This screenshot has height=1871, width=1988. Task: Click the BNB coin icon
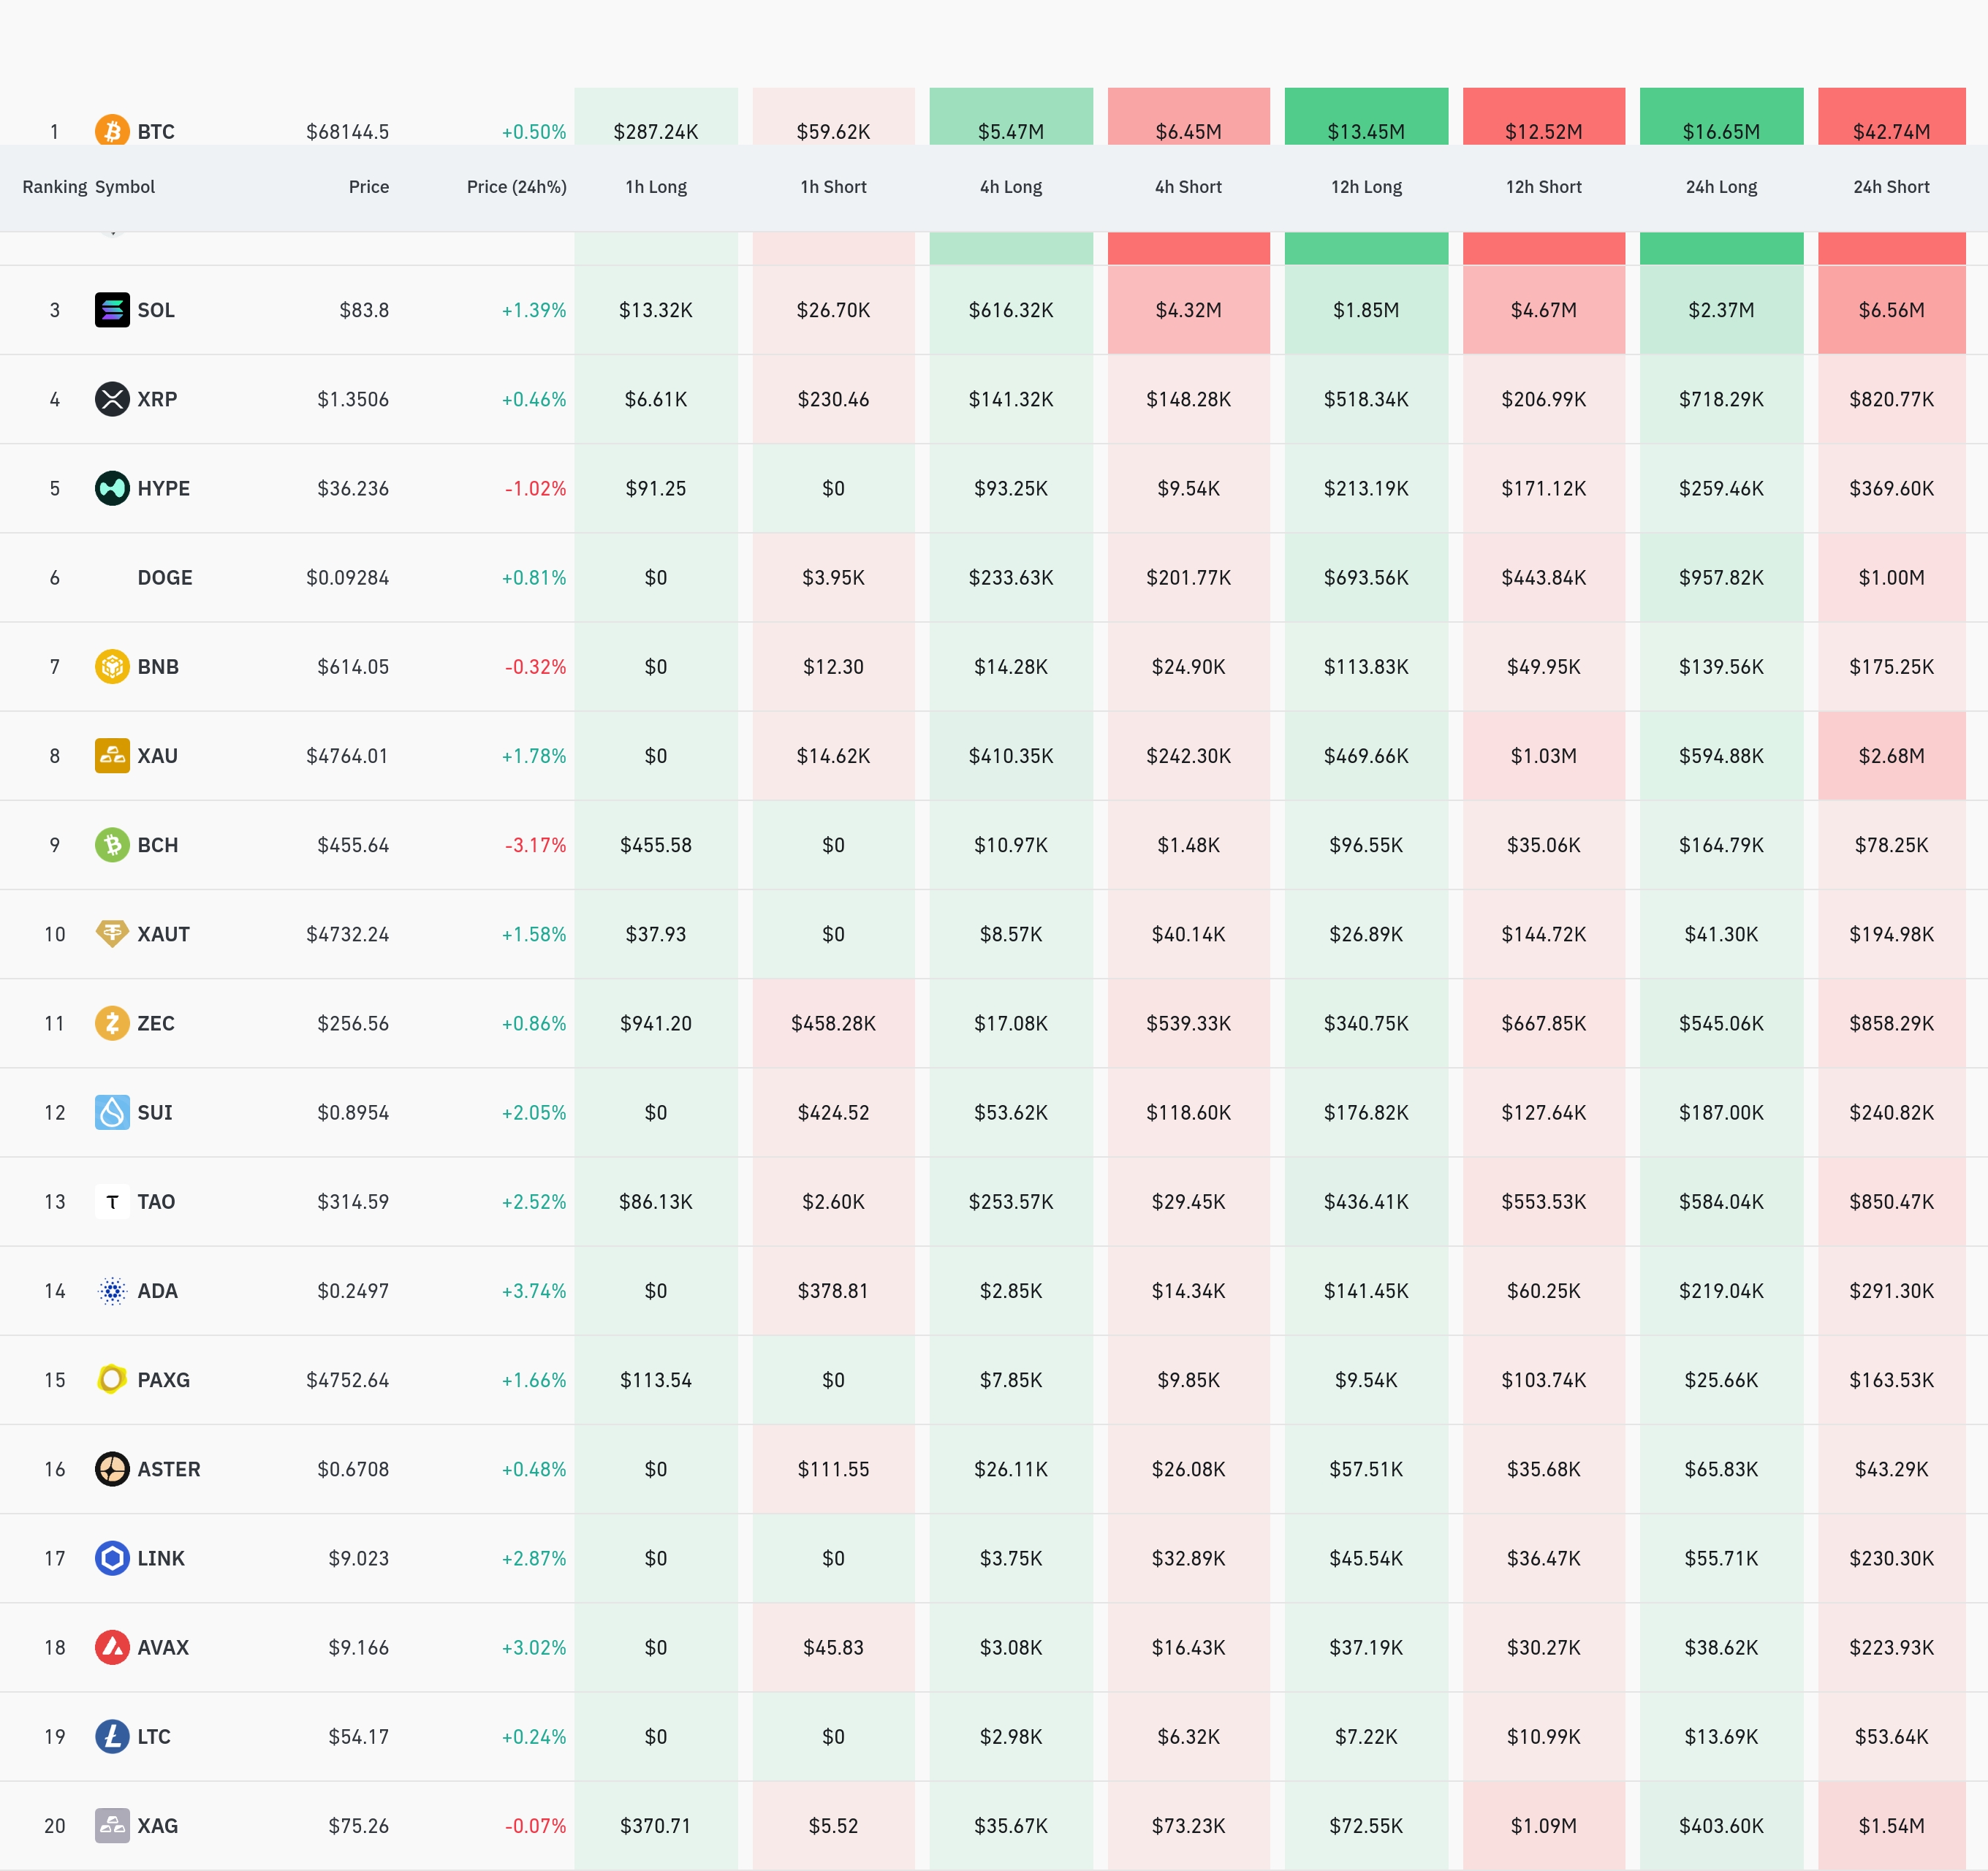(112, 666)
